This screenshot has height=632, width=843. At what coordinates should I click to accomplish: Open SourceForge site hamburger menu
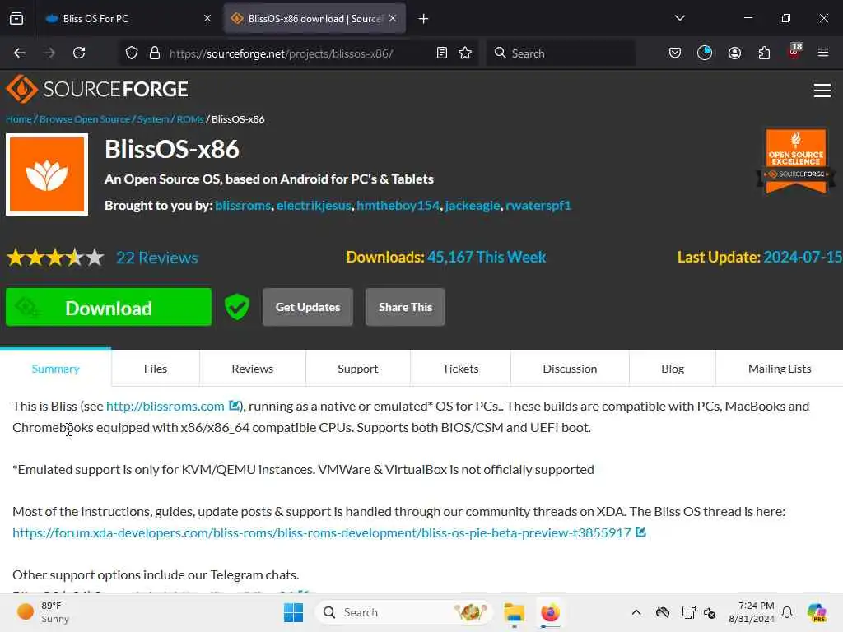[822, 91]
